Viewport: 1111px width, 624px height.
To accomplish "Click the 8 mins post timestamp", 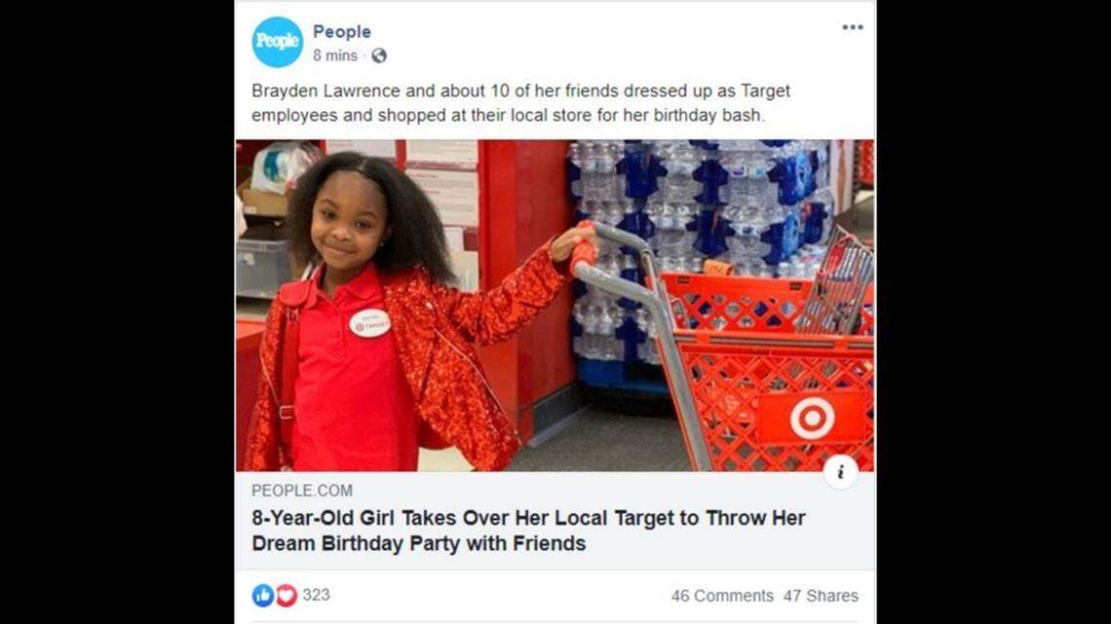I will click(x=334, y=55).
